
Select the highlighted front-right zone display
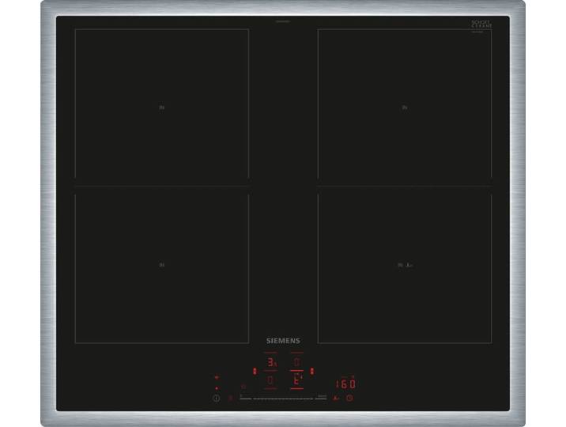(x=297, y=380)
